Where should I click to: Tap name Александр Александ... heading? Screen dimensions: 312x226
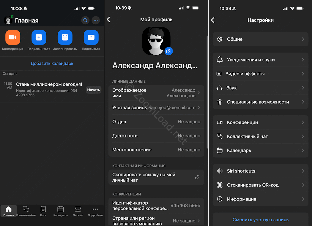point(155,65)
